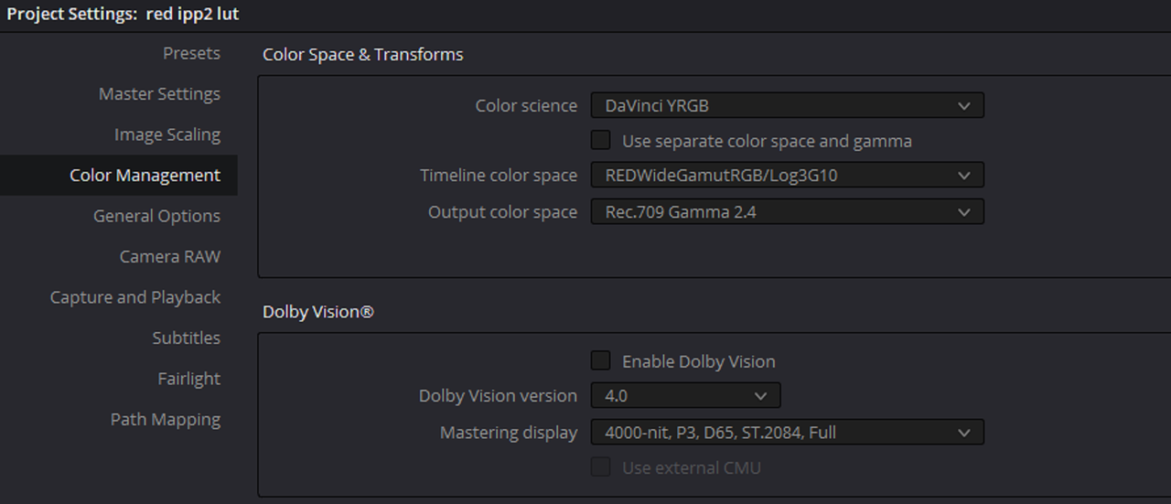This screenshot has height=504, width=1171.
Task: Switch to Image Scaling settings
Action: click(x=167, y=134)
